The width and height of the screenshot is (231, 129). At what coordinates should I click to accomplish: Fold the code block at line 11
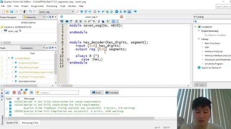pyautogui.click(x=68, y=59)
